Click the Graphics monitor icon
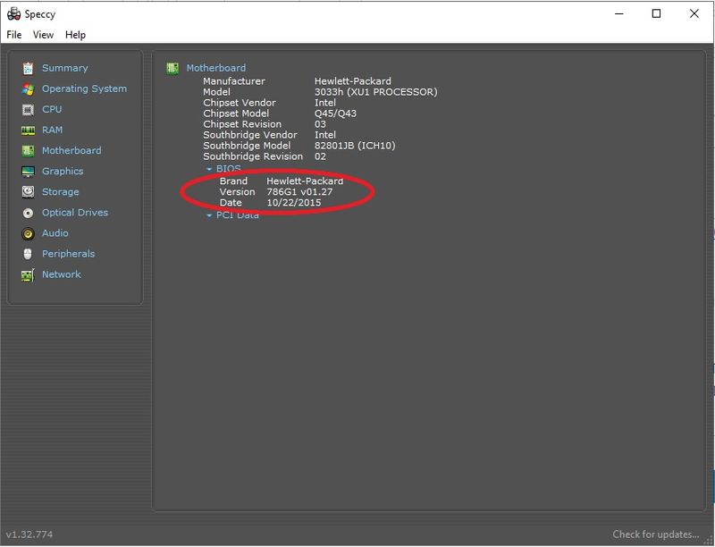 28,172
